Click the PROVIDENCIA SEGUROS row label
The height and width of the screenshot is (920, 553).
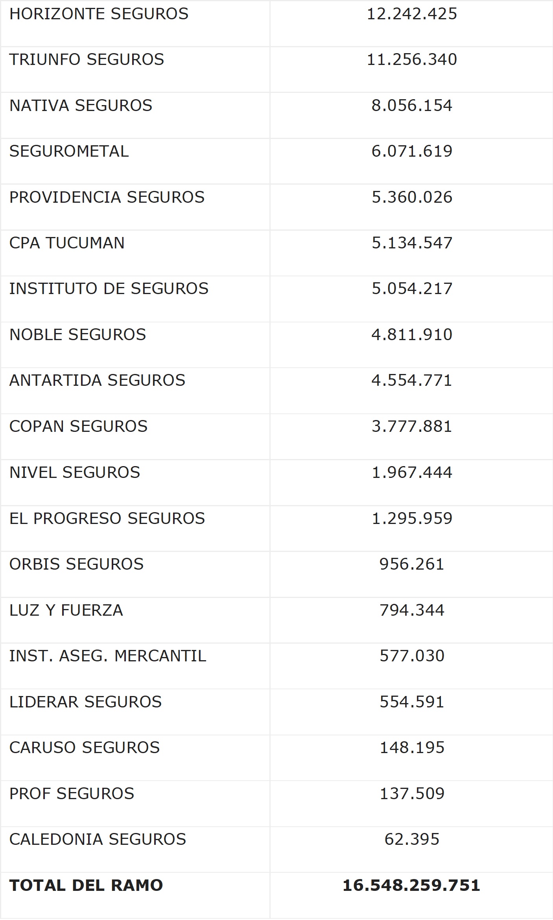(x=107, y=197)
